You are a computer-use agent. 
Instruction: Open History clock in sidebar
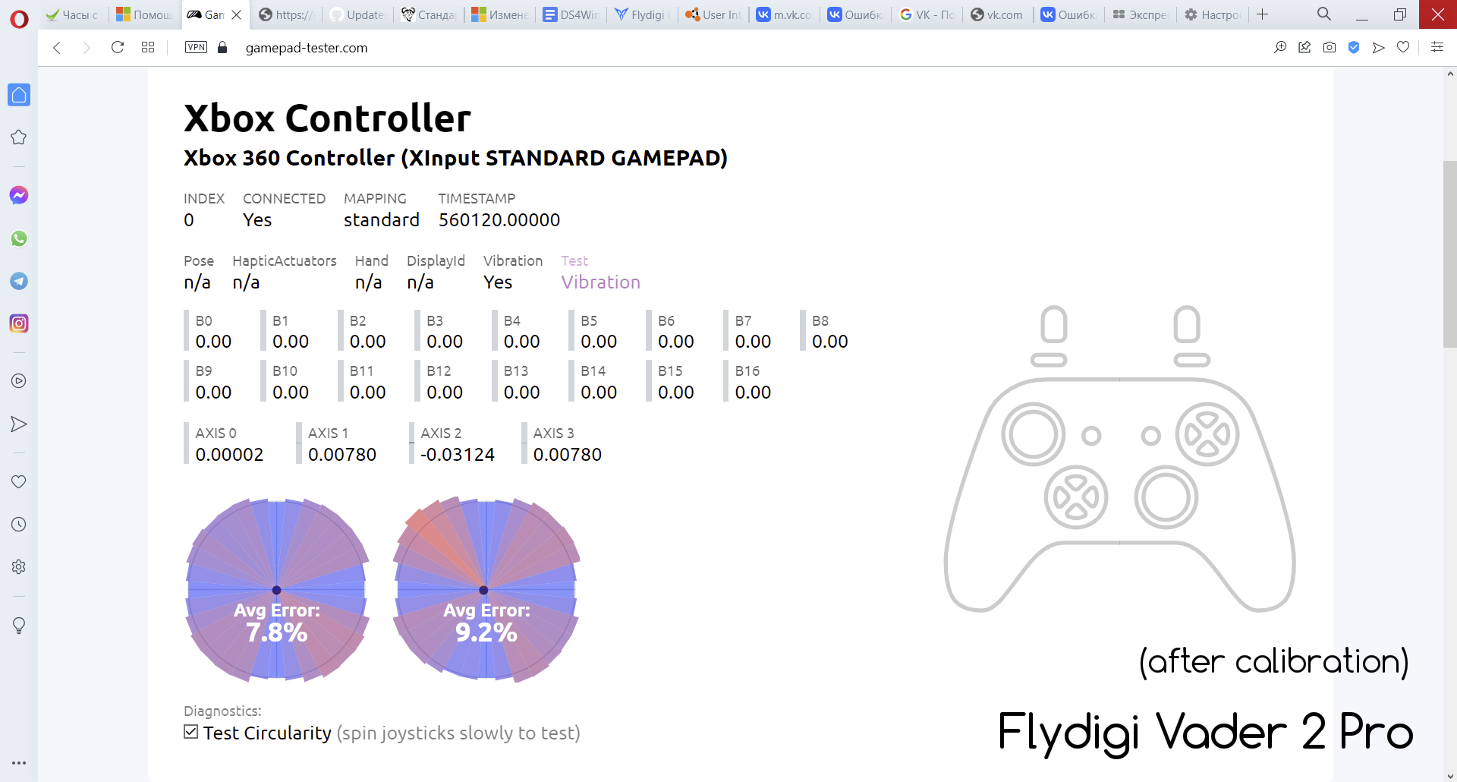[x=19, y=524]
